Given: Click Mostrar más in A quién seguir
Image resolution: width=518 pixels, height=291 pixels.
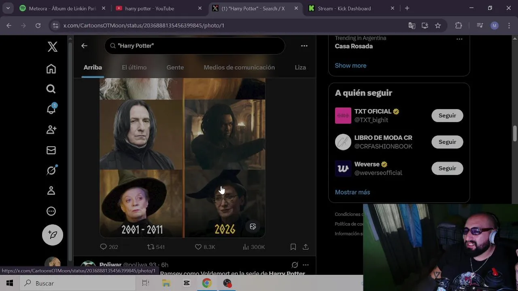Looking at the screenshot, I should (x=352, y=192).
